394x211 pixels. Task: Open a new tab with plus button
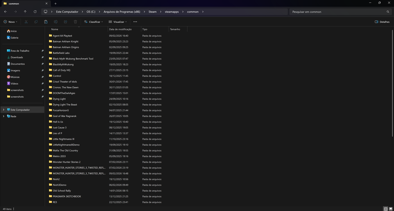point(55,3)
